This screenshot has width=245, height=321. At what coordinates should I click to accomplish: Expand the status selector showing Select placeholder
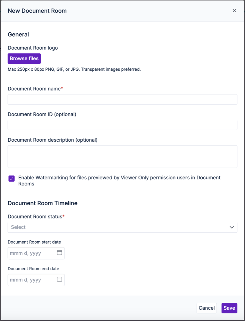click(x=122, y=227)
